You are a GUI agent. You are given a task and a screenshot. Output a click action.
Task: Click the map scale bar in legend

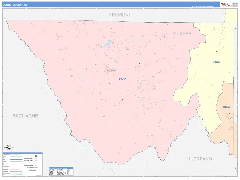(33, 168)
